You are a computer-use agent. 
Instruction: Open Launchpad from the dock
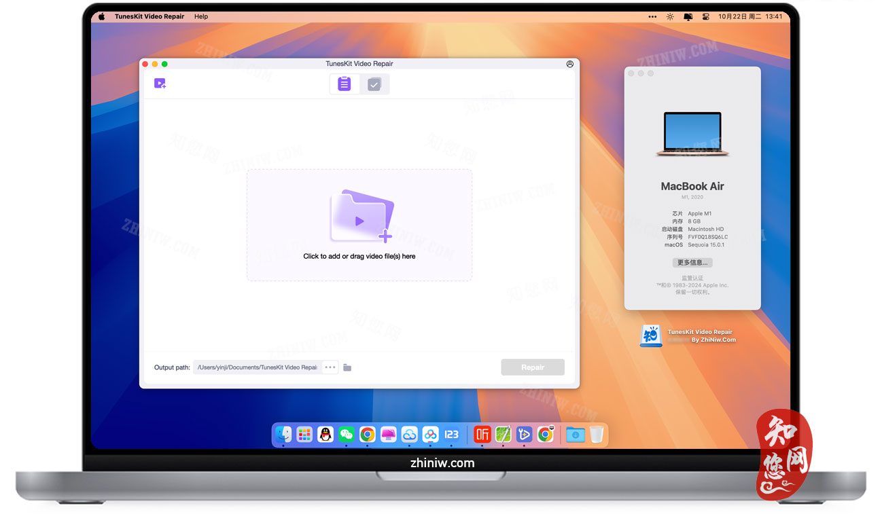click(x=304, y=435)
